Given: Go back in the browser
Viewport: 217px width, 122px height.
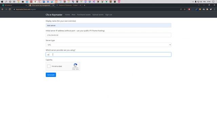Looking at the screenshot, I should 2,9.
